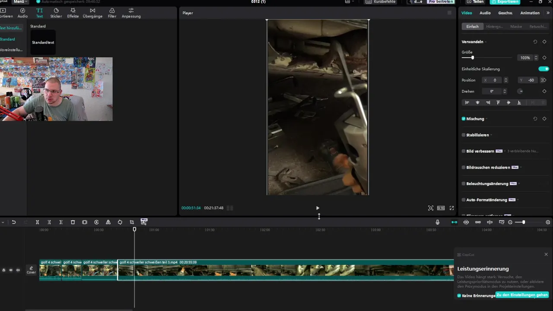Image resolution: width=553 pixels, height=311 pixels.
Task: Open the Audio media panel in top toolbar
Action: (x=22, y=13)
